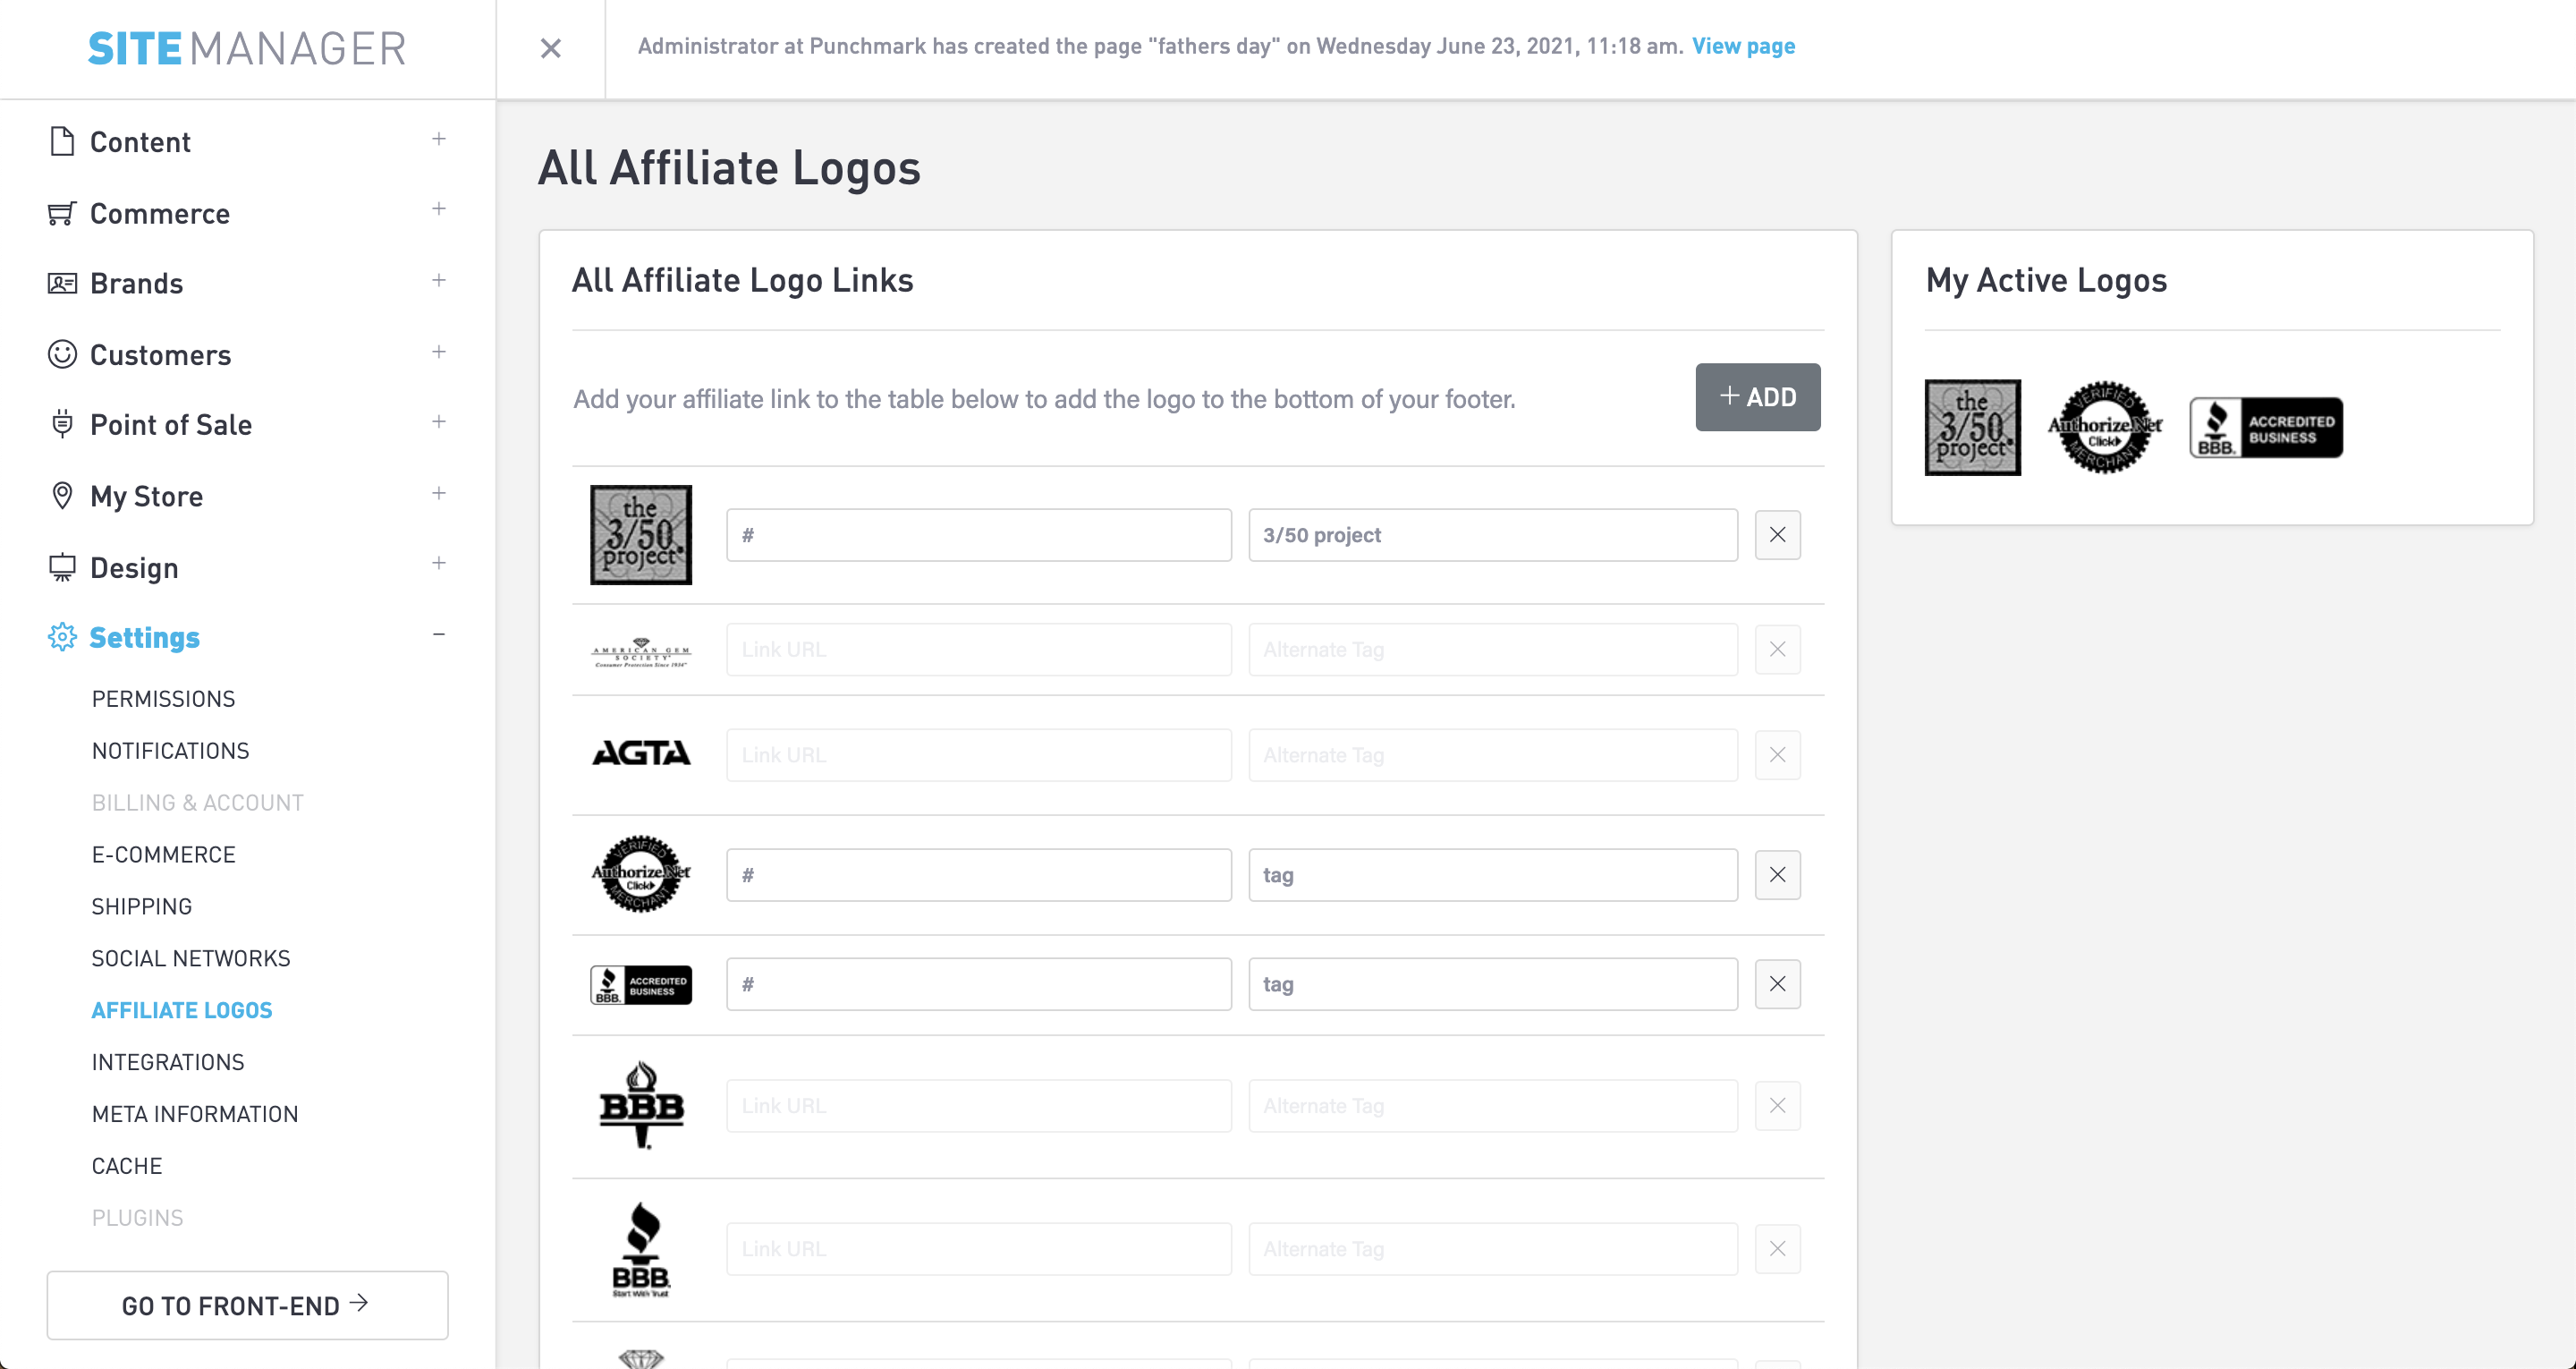Click the Content page icon in sidebar
2576x1369 pixels.
coord(62,141)
